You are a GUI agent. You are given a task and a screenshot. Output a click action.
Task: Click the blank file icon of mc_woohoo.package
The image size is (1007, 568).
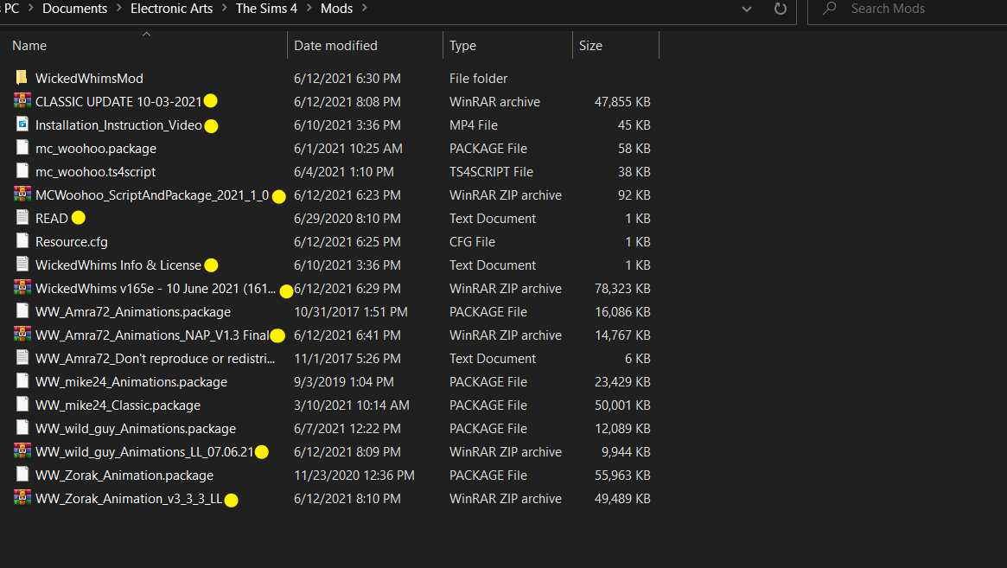coord(22,148)
